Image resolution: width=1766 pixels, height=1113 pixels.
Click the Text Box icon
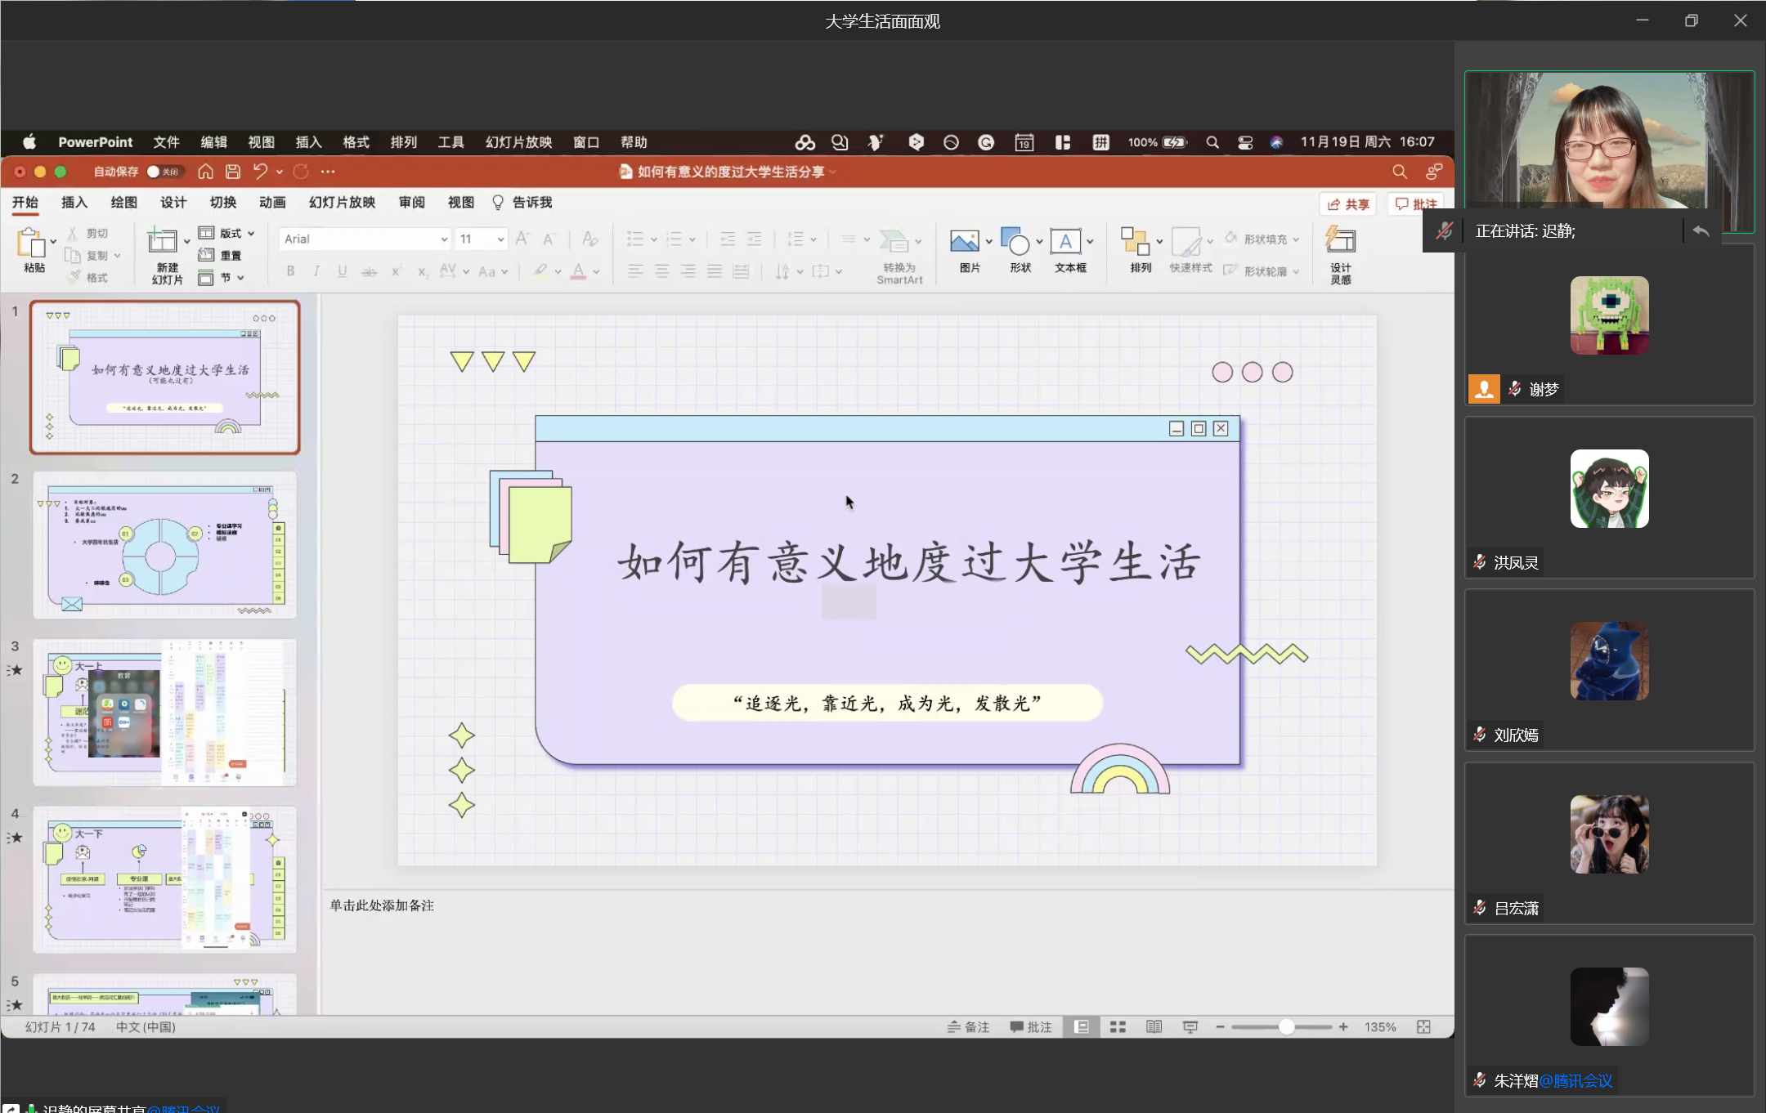[1065, 242]
